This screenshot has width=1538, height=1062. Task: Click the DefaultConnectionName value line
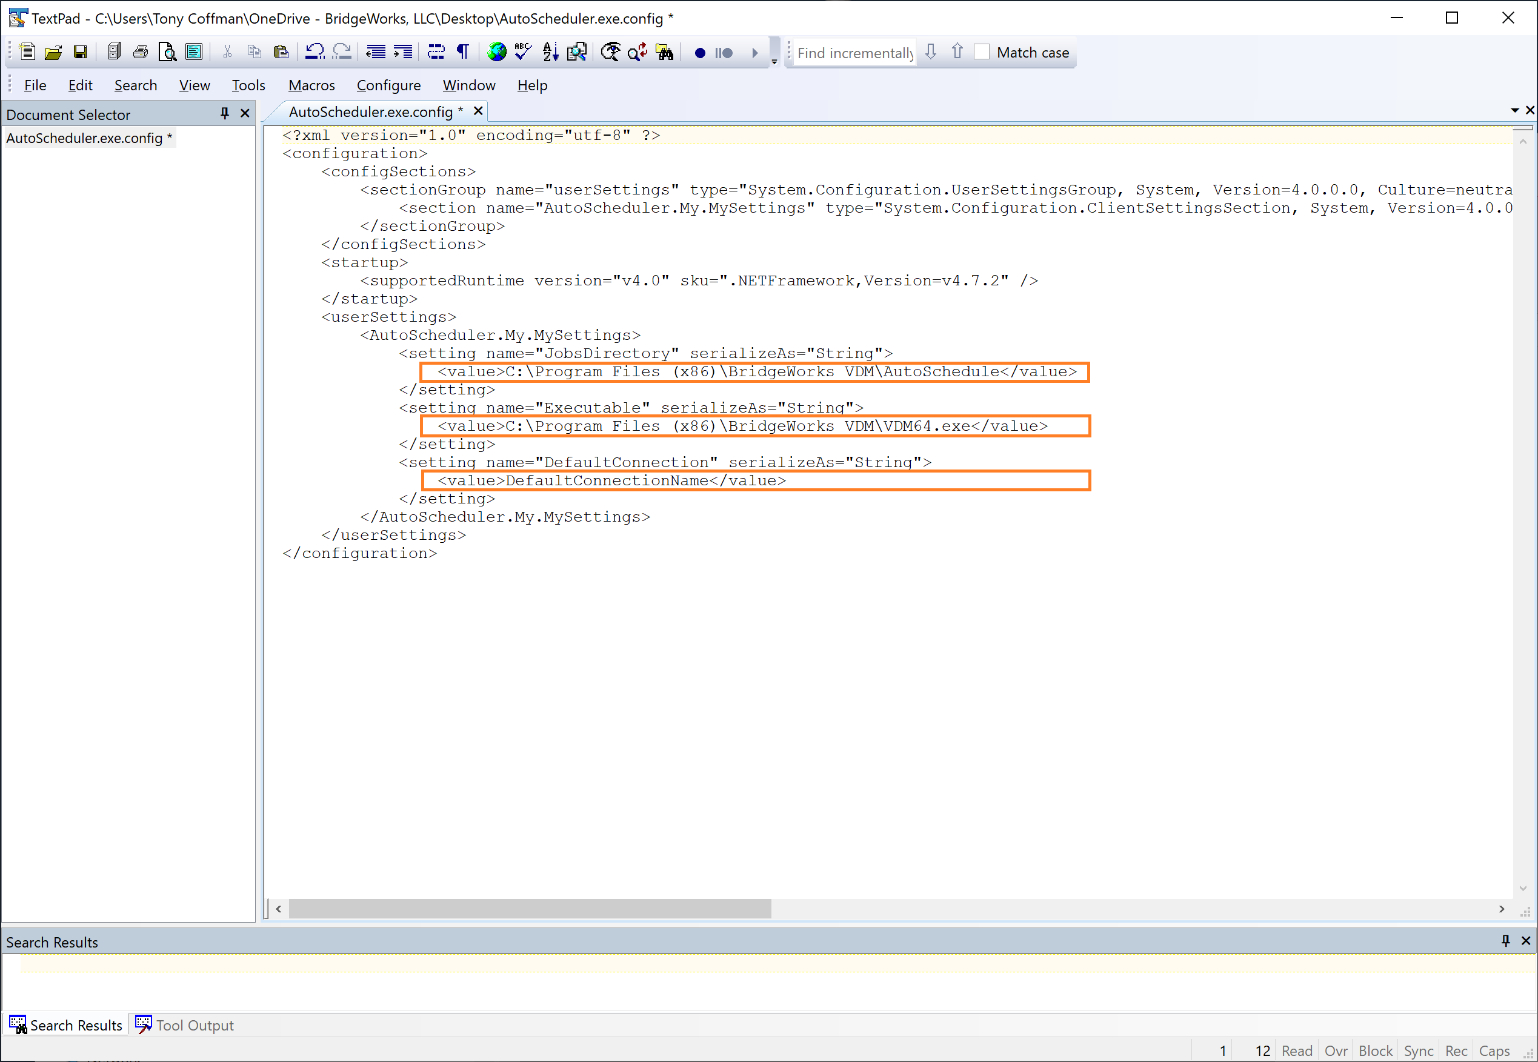611,481
